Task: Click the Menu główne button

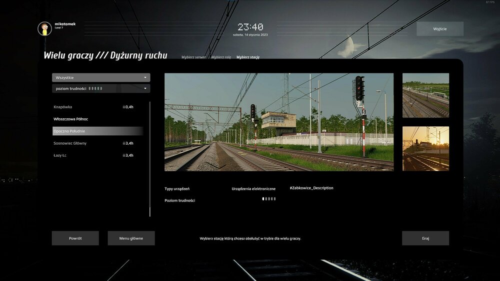Action: [131, 238]
